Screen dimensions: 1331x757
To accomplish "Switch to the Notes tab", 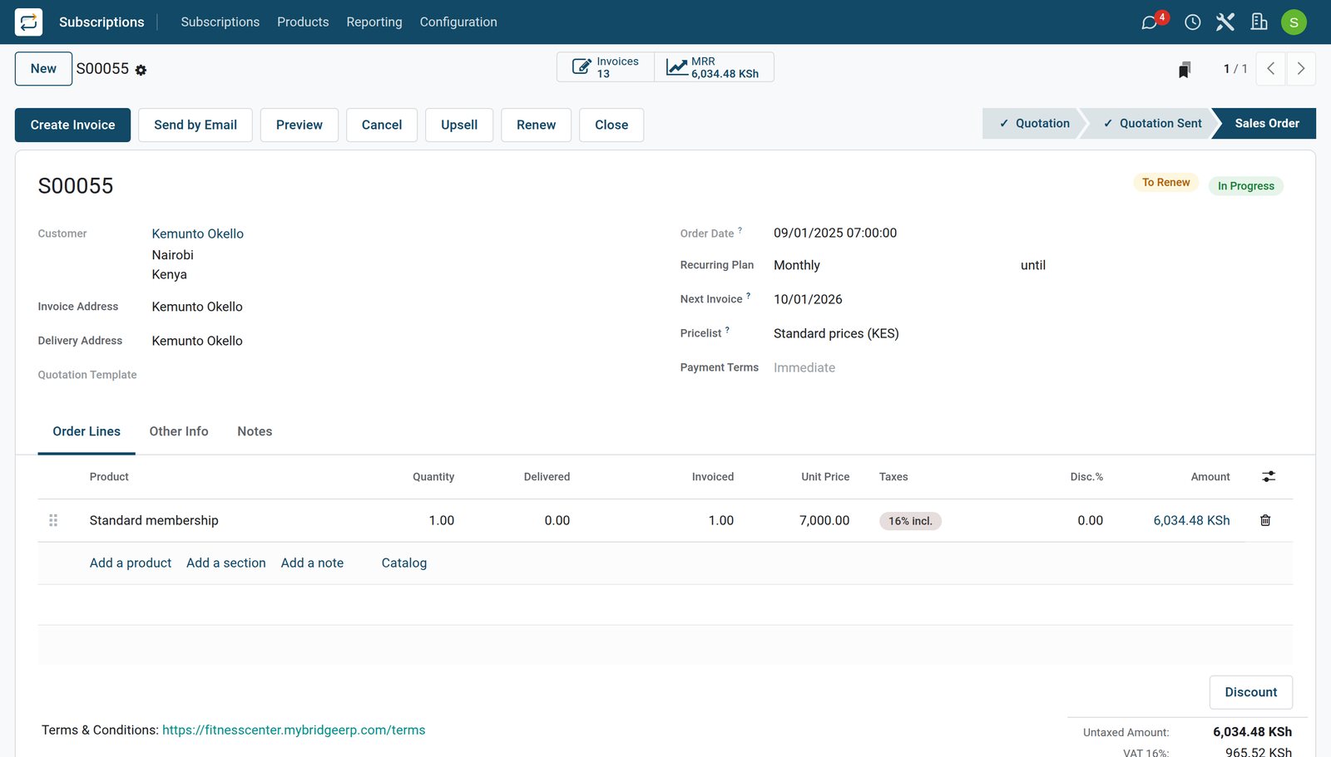I will [x=255, y=431].
